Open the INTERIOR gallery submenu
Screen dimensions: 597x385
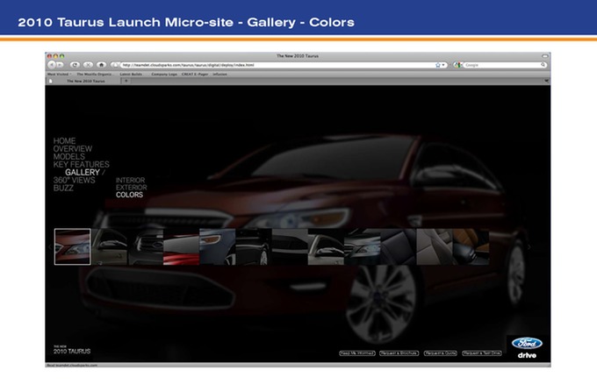[x=130, y=181]
